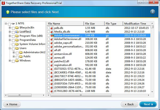Viewport: 160px width, 110px height.
Task: Check the box for {C79312BD-3E76-4474 file
Action: coord(49,91)
